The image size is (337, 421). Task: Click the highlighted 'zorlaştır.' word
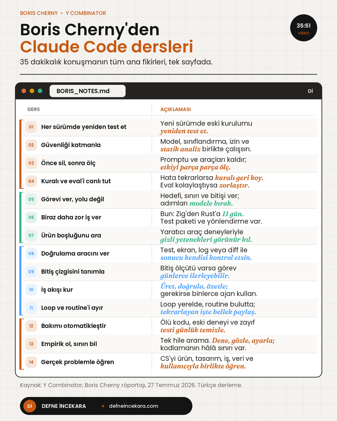coord(234,186)
